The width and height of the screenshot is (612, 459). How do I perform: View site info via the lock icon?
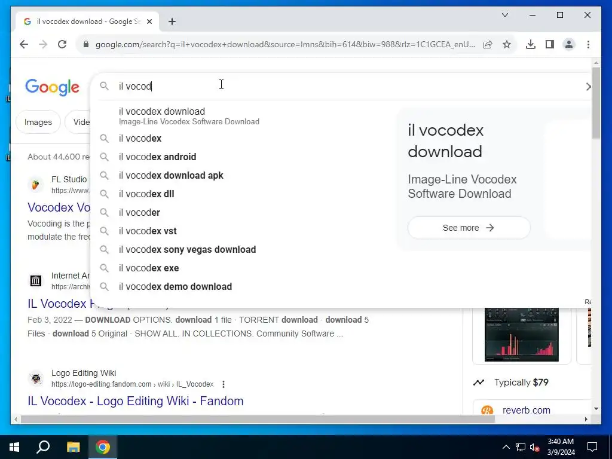(x=86, y=44)
